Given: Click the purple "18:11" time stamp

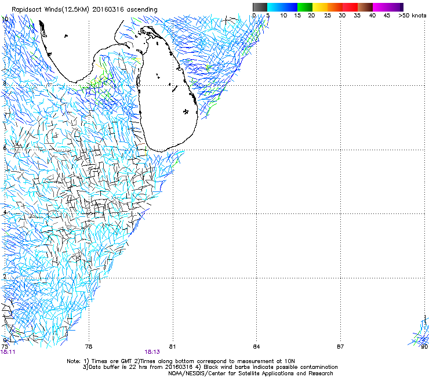Looking at the screenshot, I should [x=8, y=352].
